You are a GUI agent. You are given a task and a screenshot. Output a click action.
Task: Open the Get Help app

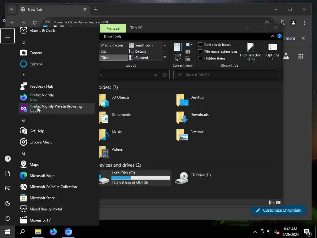pos(57,131)
